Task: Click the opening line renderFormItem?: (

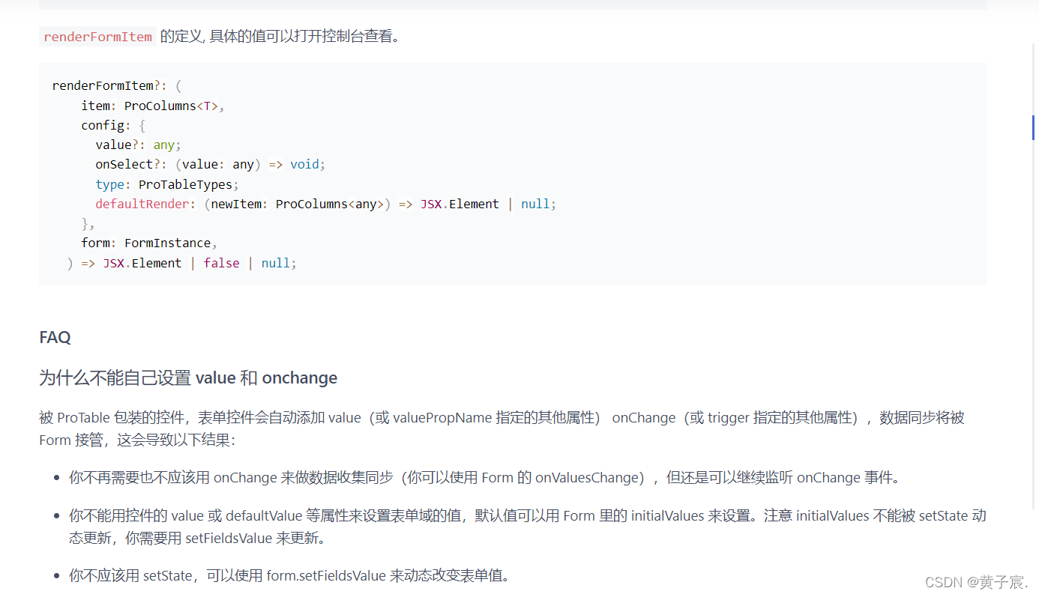Action: click(116, 85)
